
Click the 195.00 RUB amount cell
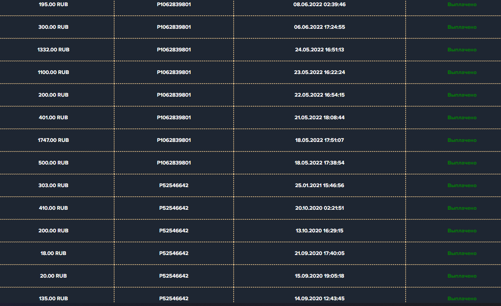point(53,5)
